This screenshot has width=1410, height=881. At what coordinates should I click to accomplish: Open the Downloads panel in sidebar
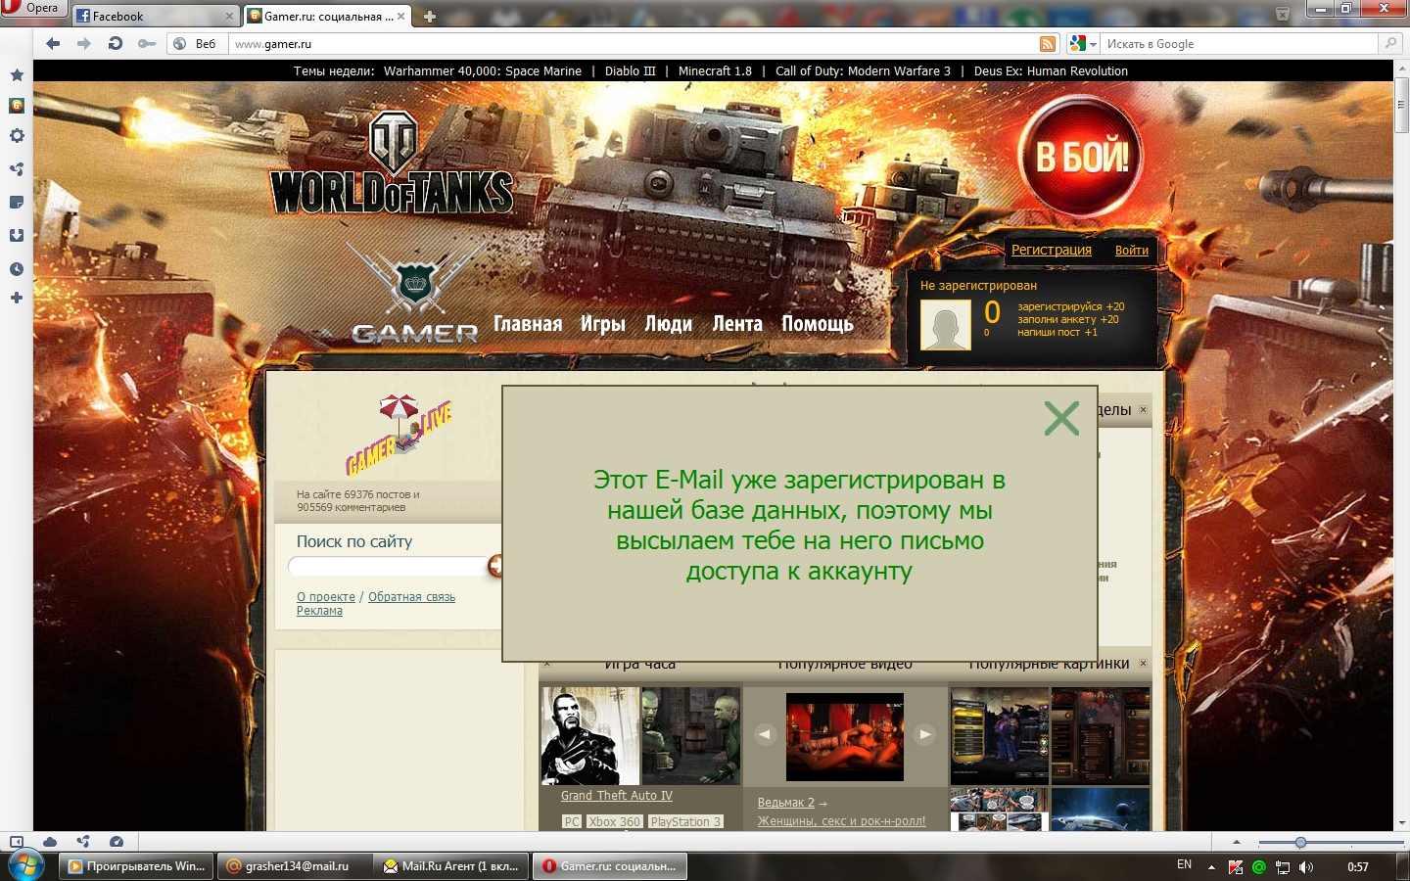[x=17, y=236]
